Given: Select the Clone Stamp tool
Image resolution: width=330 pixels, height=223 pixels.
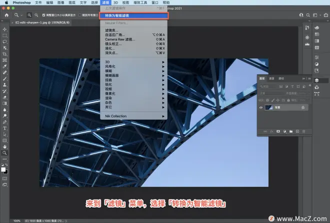Looking at the screenshot, I should tap(4, 85).
